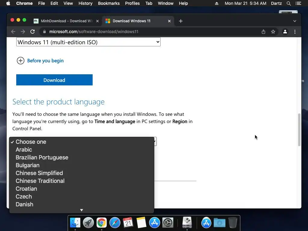Open the Window menu
The width and height of the screenshot is (308, 231).
pos(166,3)
